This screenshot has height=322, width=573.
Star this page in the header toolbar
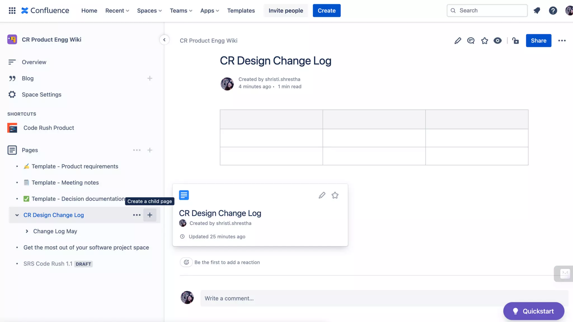point(485,41)
